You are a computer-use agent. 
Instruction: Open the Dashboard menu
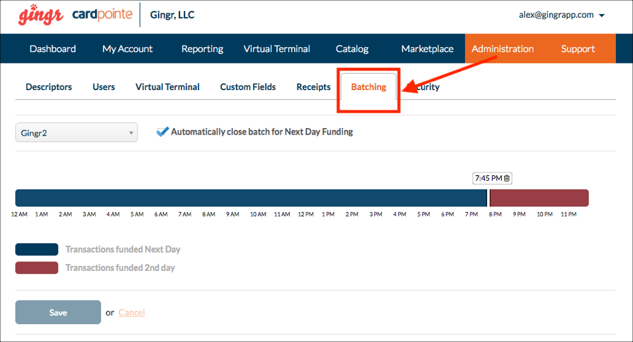(53, 49)
